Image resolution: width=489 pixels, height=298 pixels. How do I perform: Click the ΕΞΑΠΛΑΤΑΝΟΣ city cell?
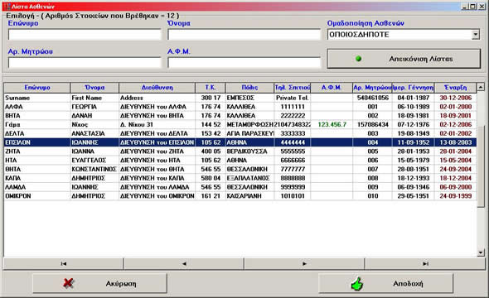[249, 178]
